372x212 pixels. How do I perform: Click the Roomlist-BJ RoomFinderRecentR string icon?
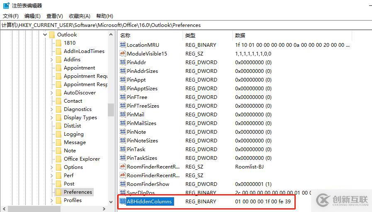[123, 166]
